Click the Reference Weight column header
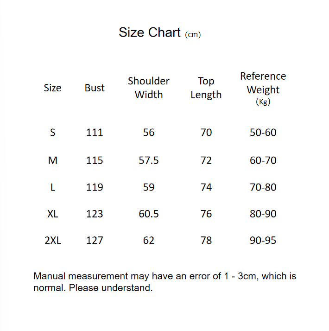329x331 pixels. 263,88
